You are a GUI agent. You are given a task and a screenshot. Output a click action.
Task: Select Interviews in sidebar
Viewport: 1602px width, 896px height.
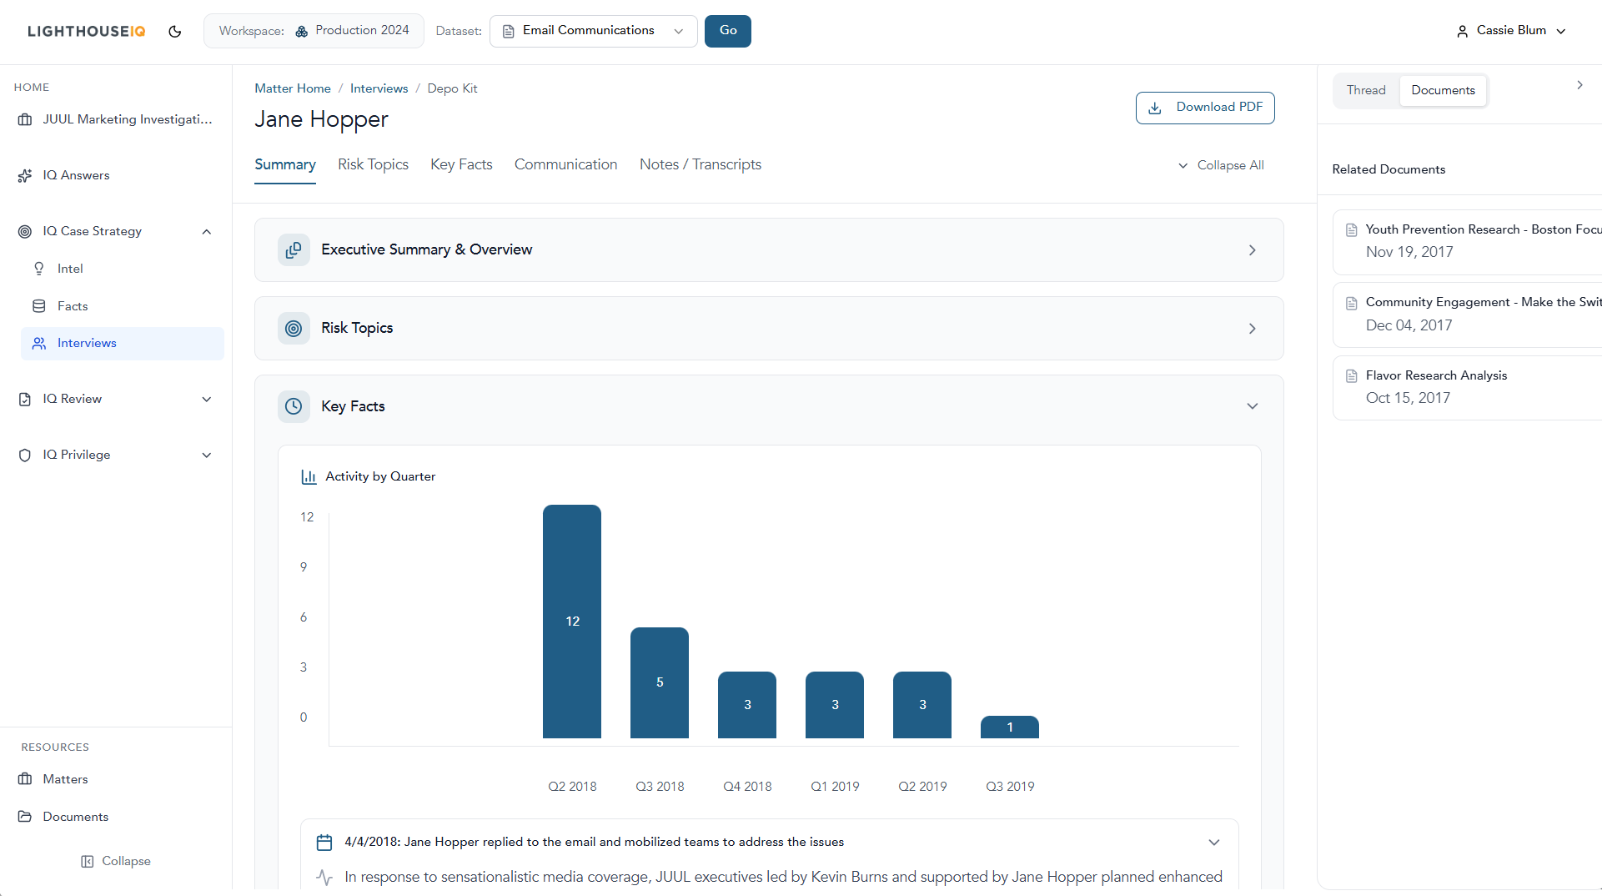pos(122,344)
